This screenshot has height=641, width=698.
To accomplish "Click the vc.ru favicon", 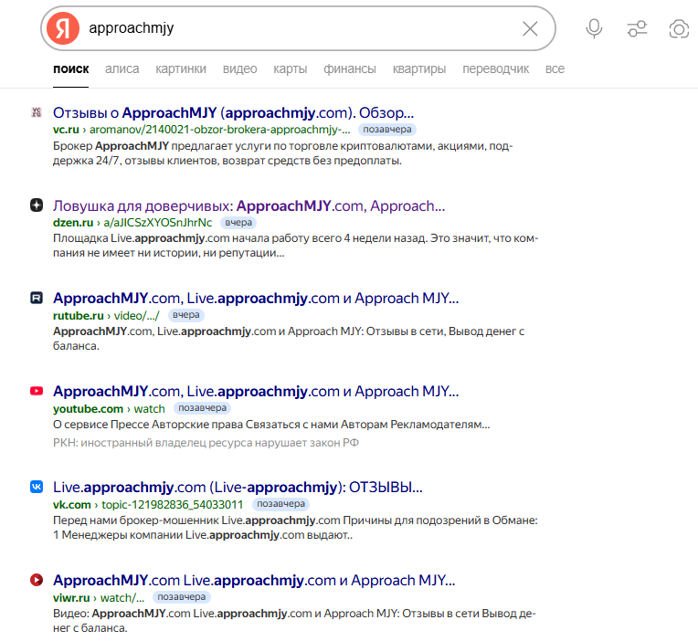I will point(37,112).
